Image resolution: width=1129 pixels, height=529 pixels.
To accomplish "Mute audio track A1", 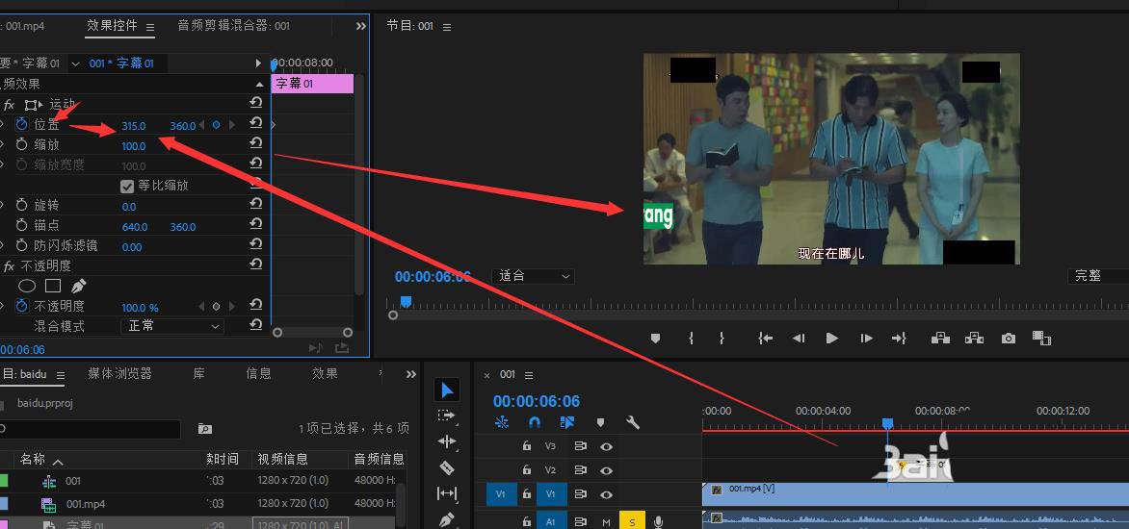I will 606,522.
